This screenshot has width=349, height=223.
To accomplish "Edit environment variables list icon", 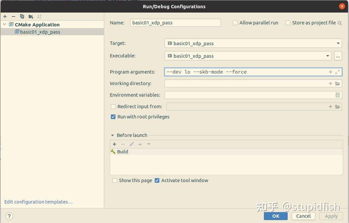I will 337,95.
